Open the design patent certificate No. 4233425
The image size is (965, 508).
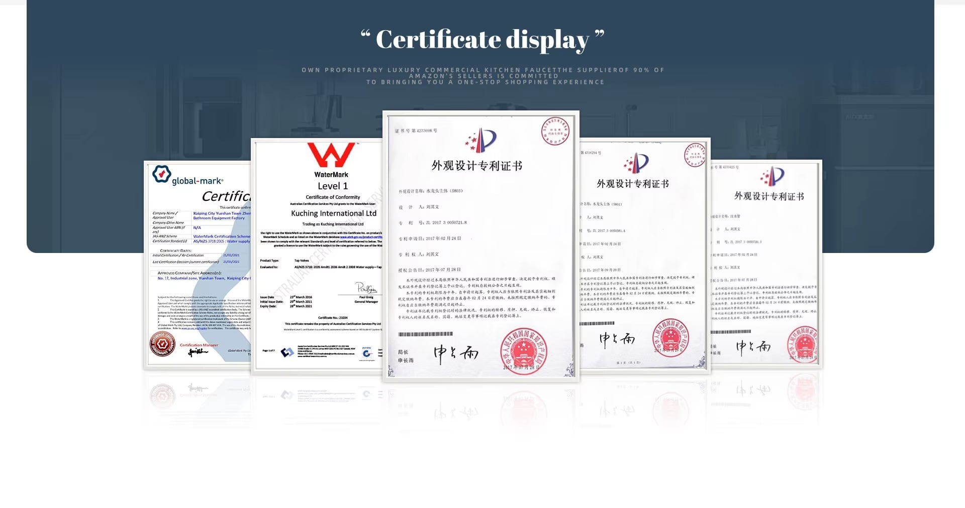(x=766, y=265)
